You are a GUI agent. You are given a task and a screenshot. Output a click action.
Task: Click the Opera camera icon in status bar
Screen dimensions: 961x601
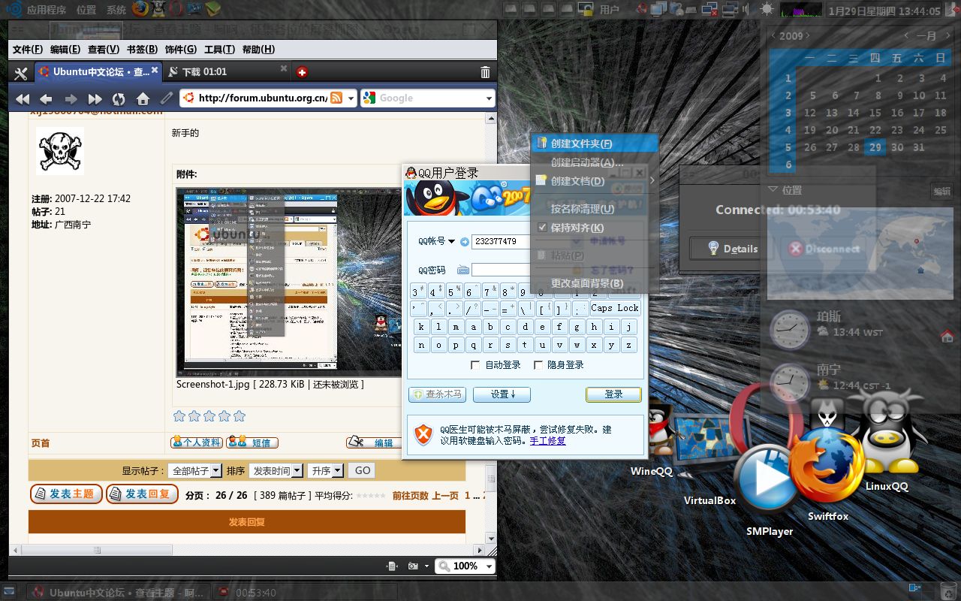[414, 566]
